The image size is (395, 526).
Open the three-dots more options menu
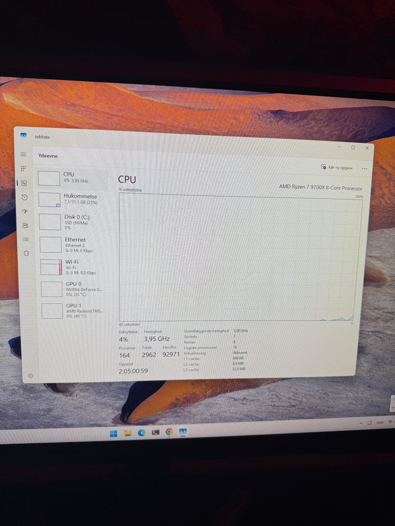click(364, 168)
